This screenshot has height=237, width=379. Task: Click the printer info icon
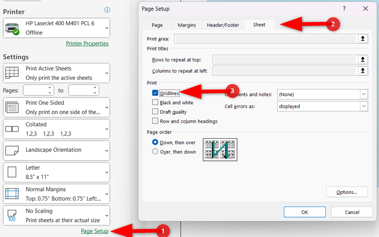click(107, 10)
